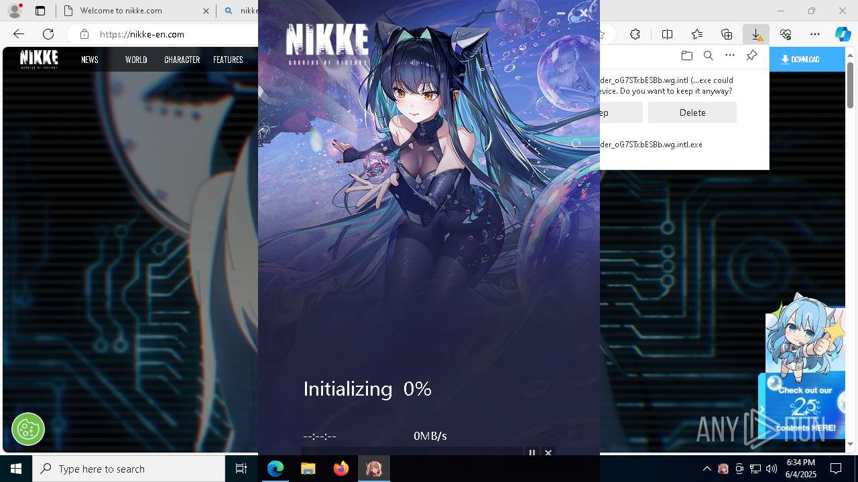858x482 pixels.
Task: Open tab actions menu icon
Action: pos(40,11)
